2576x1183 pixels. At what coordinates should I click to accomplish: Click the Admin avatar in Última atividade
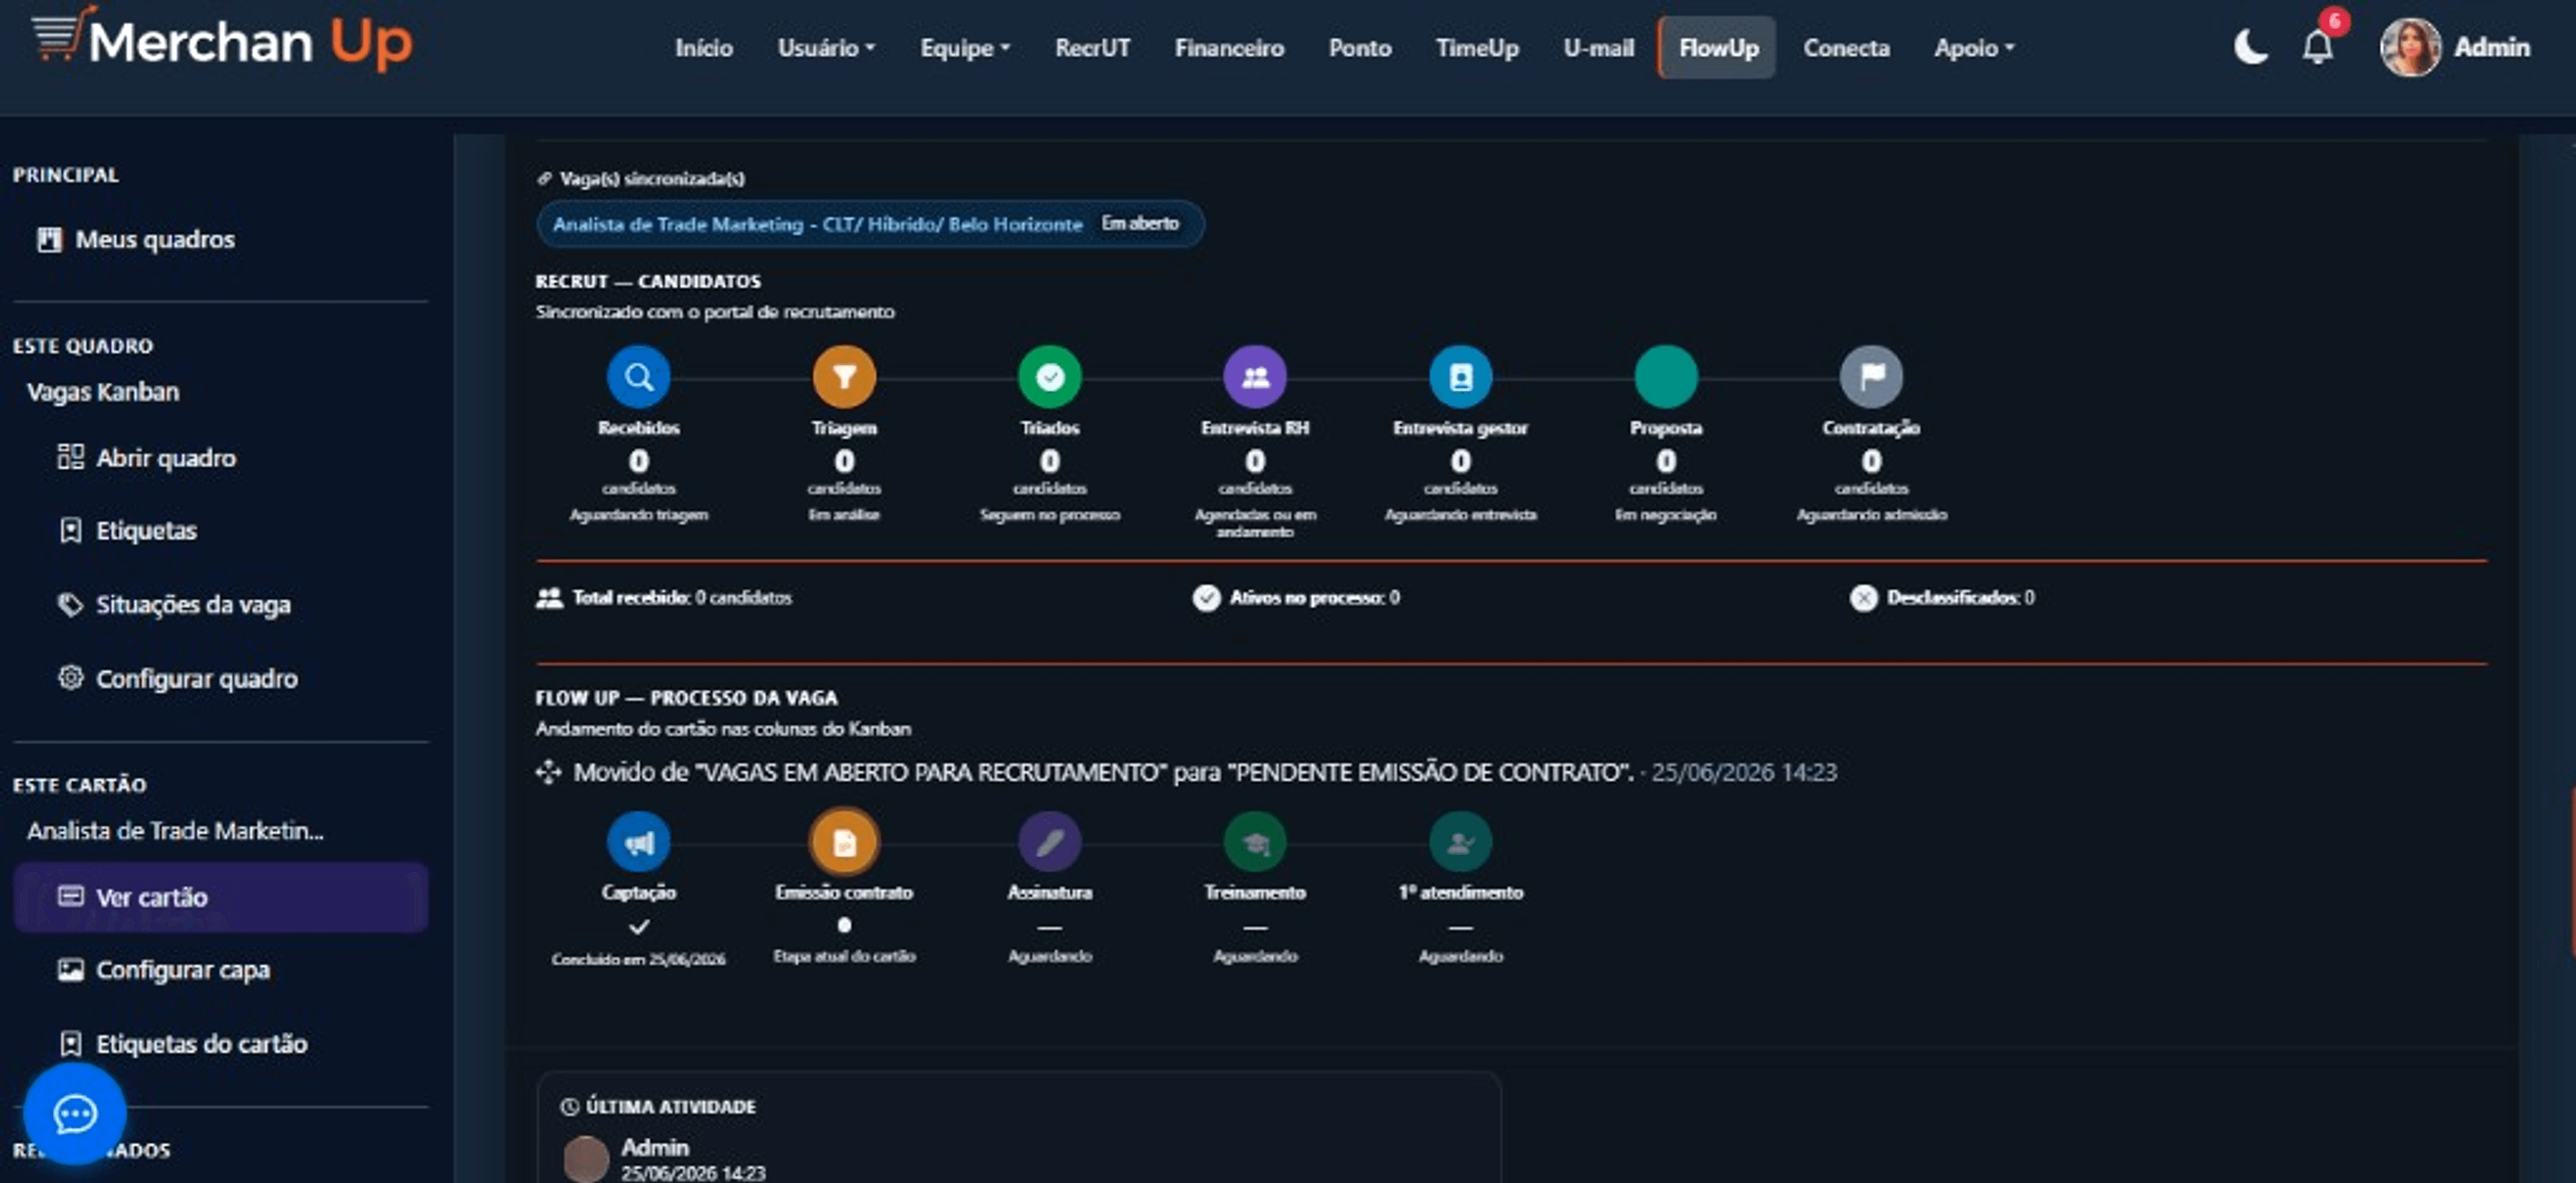(586, 1158)
